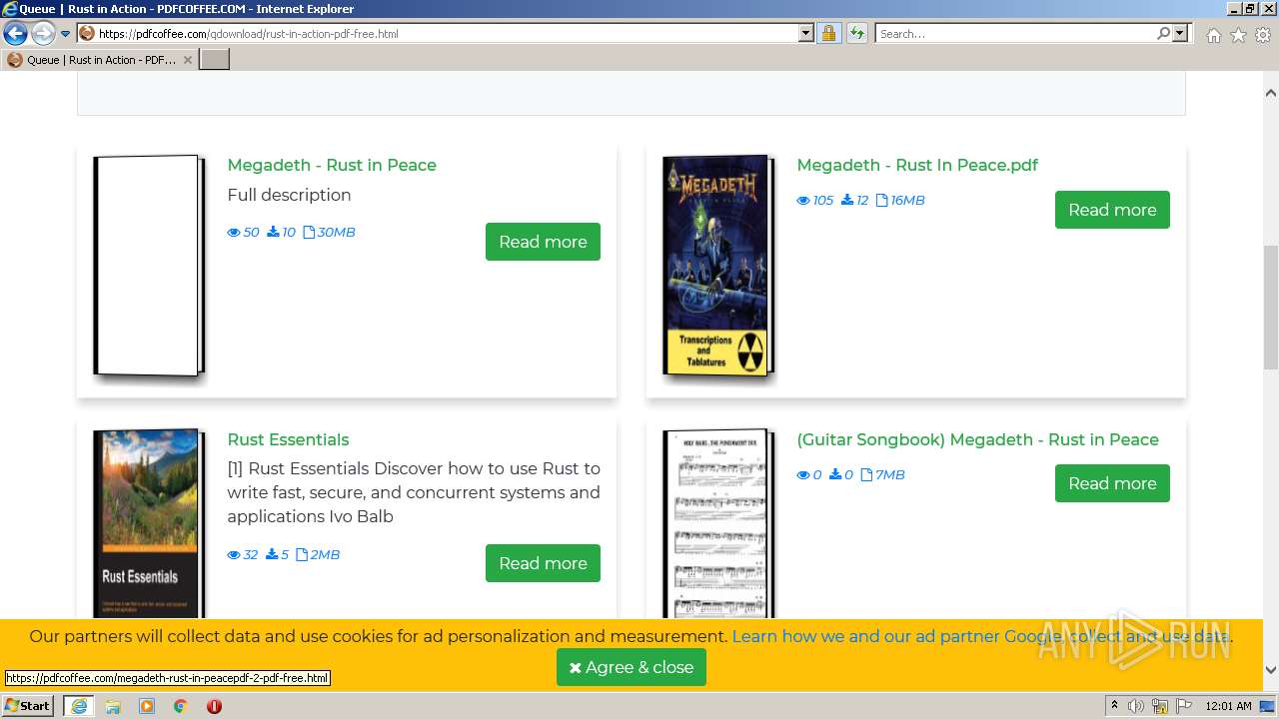Click the security lock icon

828,33
